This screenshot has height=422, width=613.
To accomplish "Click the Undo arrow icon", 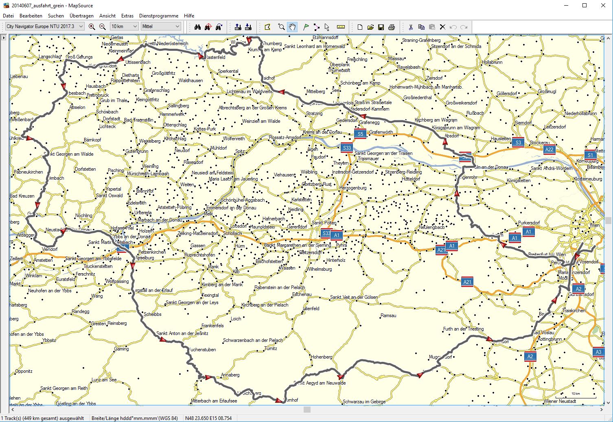I will pyautogui.click(x=453, y=27).
